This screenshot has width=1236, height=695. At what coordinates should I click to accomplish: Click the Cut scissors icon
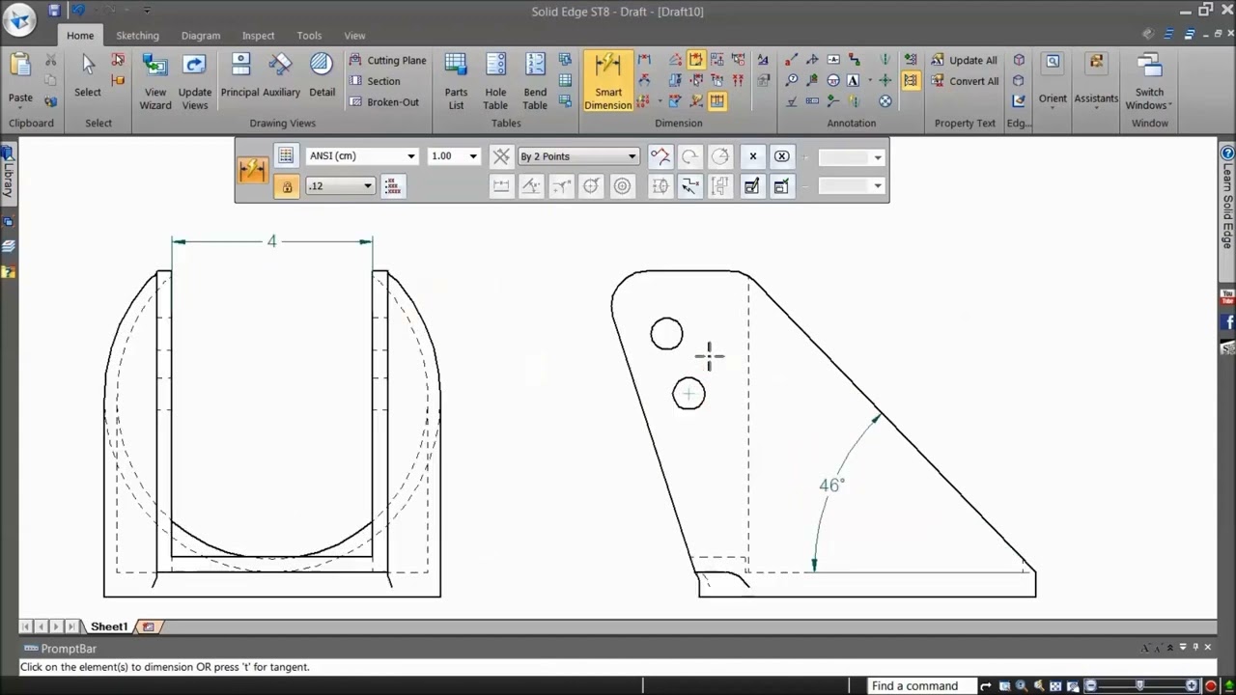pos(51,61)
